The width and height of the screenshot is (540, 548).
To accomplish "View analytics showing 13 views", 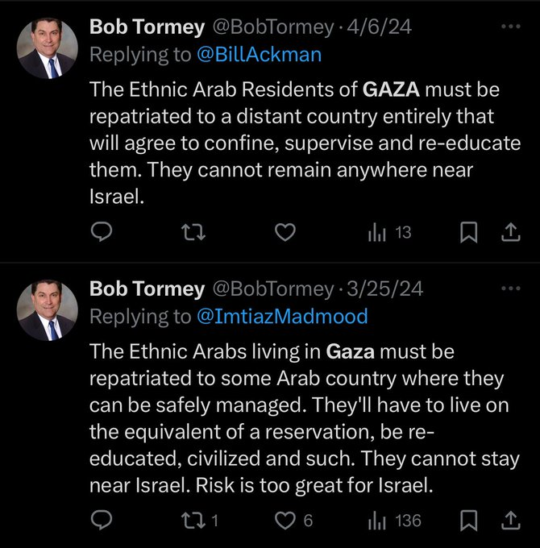I will [390, 233].
